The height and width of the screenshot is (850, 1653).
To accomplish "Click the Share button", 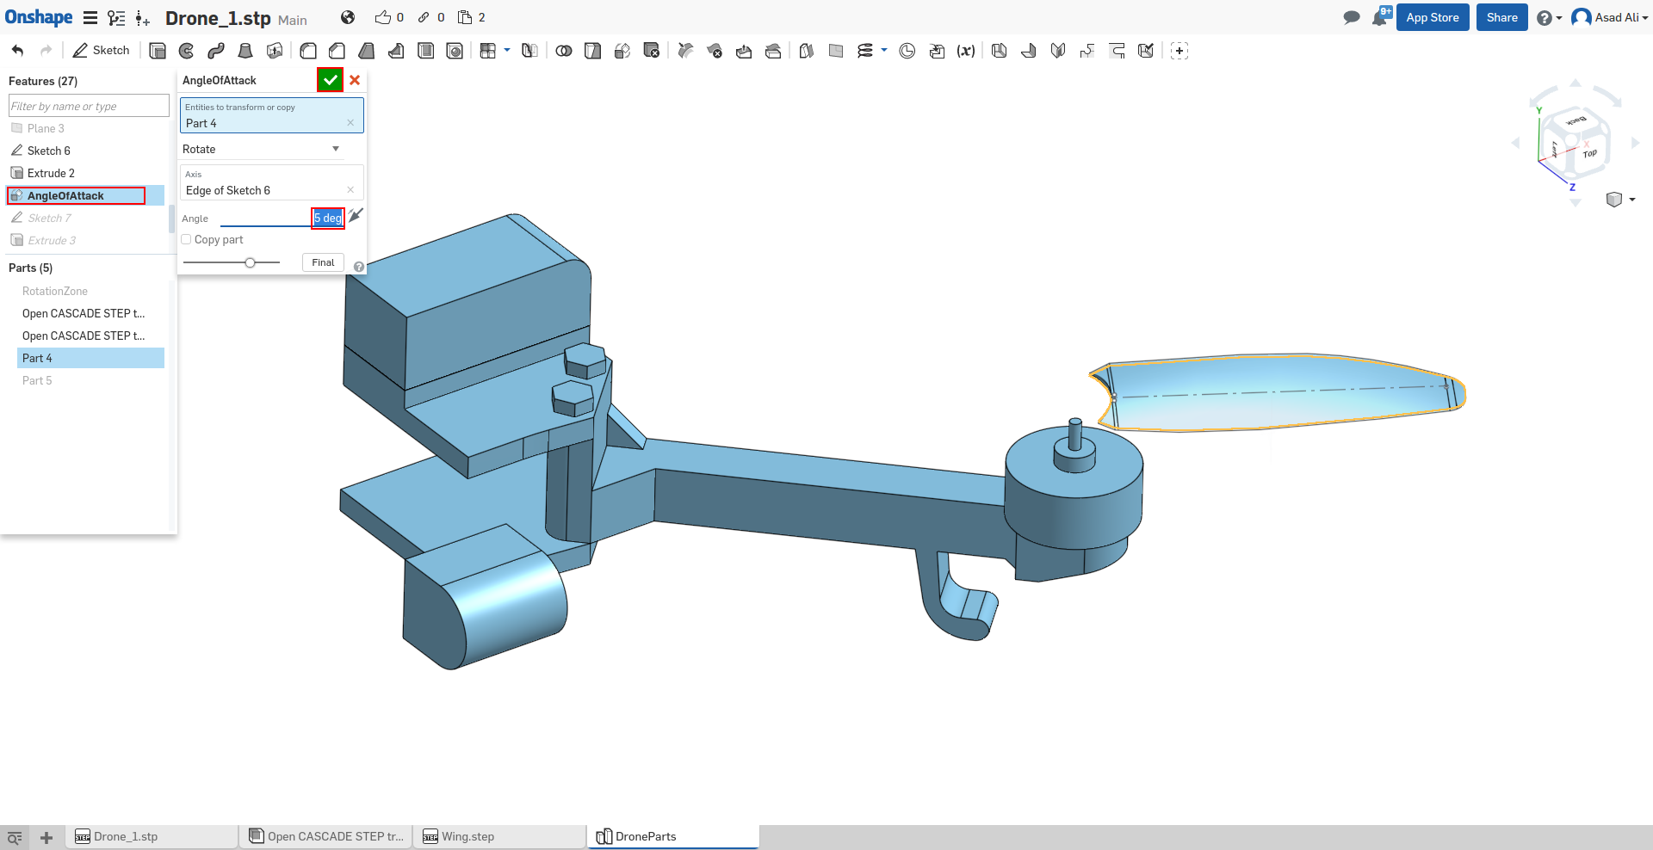I will pos(1501,17).
